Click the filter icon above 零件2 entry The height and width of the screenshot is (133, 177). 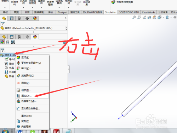(x=2, y=24)
